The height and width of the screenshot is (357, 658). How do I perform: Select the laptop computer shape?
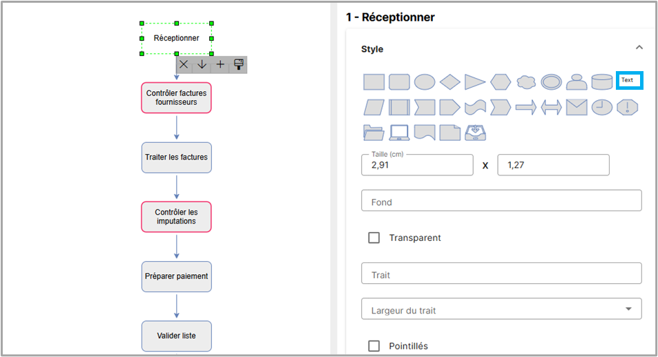pyautogui.click(x=400, y=132)
